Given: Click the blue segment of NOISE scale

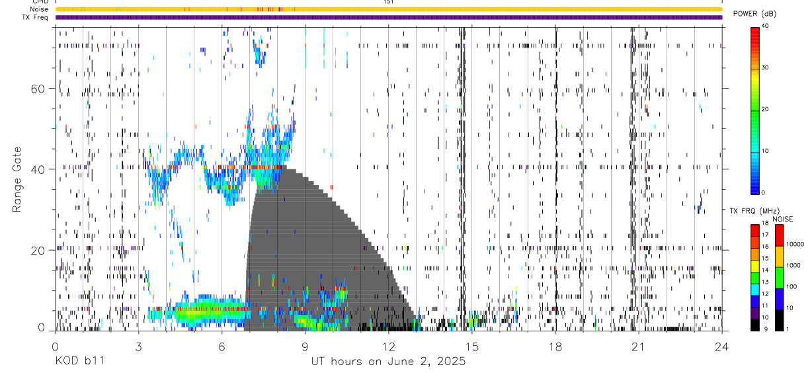Looking at the screenshot, I should tap(779, 299).
